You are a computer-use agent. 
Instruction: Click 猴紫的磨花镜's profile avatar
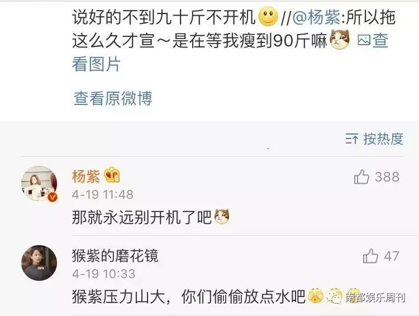point(39,263)
